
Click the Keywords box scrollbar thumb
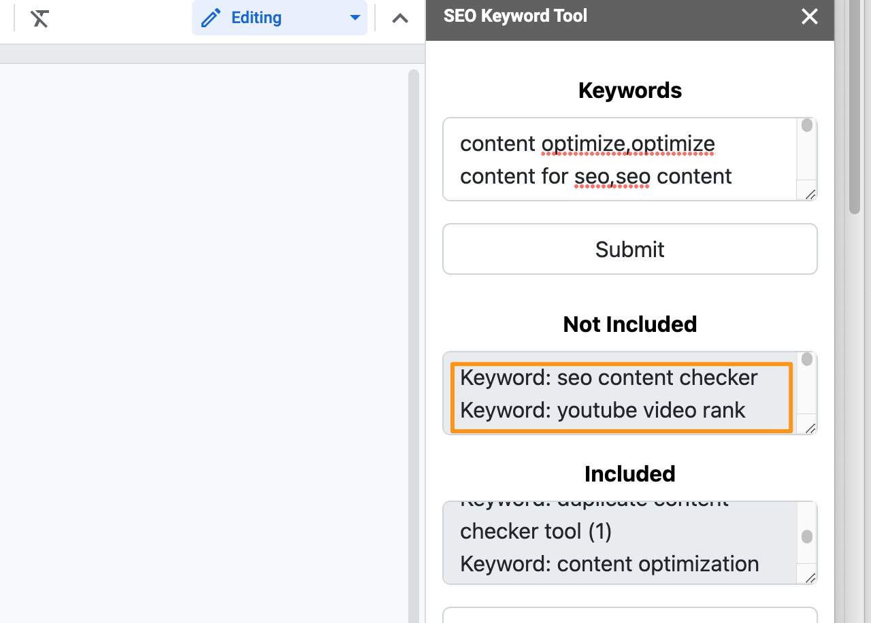(807, 126)
